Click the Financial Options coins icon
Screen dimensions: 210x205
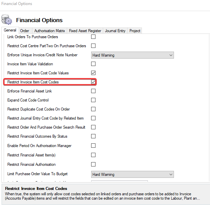7,19
